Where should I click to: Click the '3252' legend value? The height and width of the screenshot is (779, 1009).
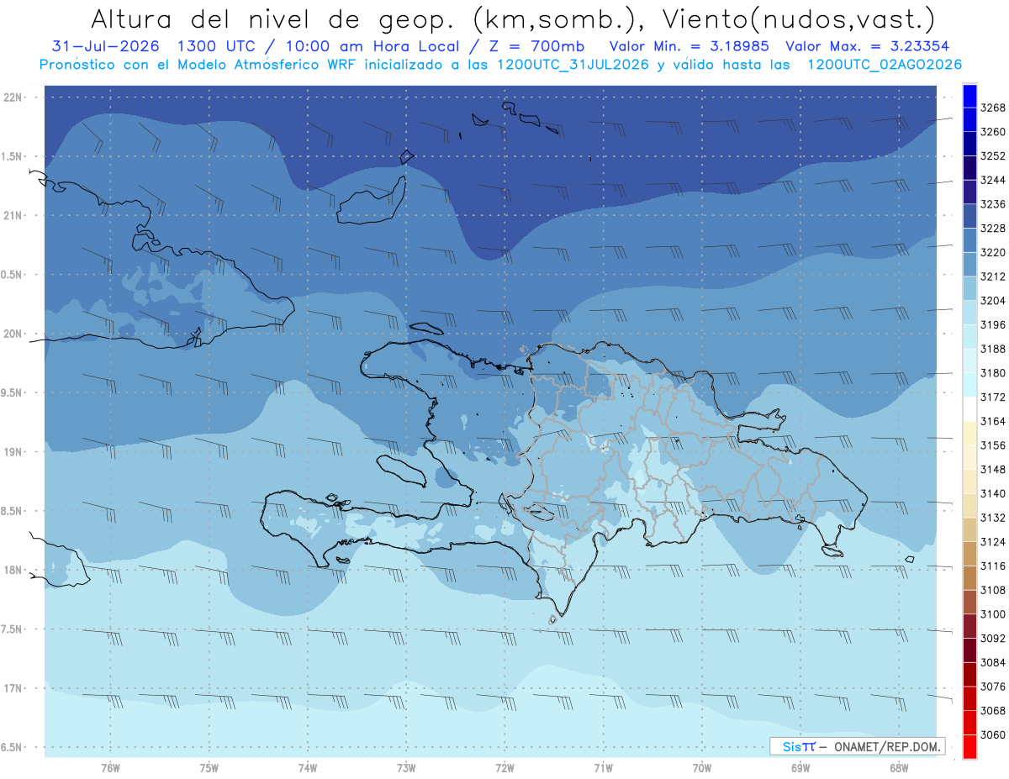click(x=993, y=155)
